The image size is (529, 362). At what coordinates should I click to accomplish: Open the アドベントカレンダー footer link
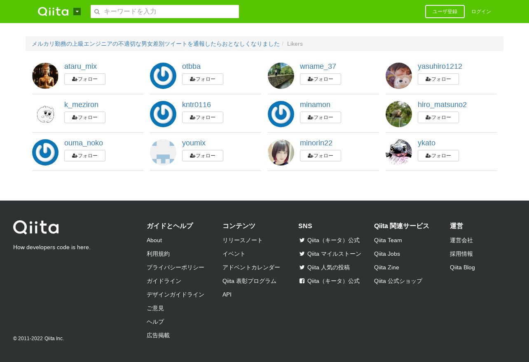[x=251, y=267]
